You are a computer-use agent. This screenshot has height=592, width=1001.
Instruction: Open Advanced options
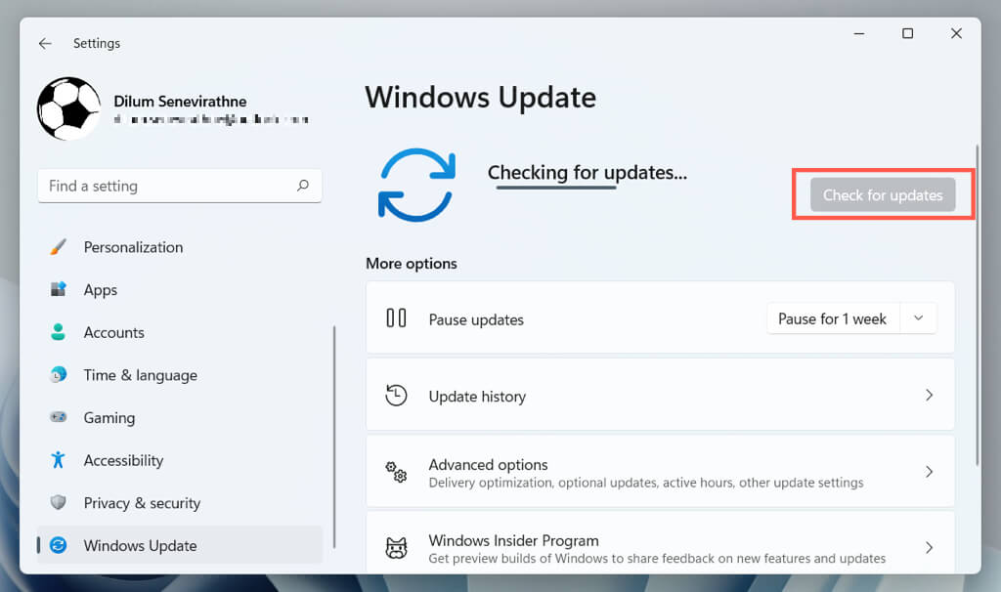pyautogui.click(x=660, y=472)
